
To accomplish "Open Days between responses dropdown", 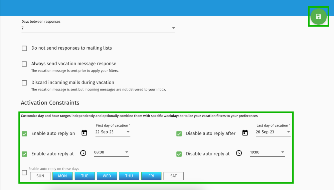I will coord(98,28).
